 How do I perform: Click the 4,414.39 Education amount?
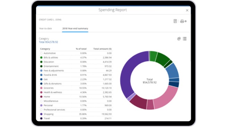[x=107, y=62]
